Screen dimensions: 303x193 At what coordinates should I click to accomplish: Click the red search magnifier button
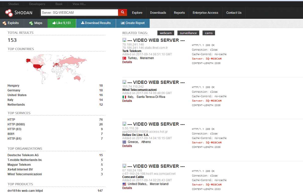pos(123,13)
